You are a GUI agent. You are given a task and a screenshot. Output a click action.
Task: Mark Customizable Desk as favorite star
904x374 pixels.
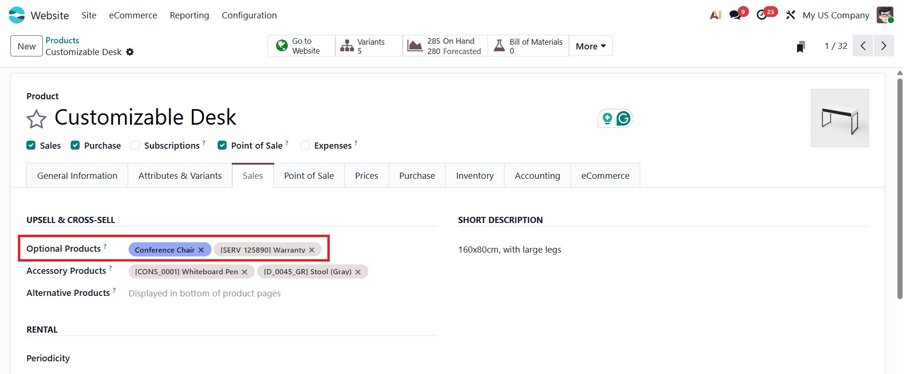coord(36,119)
